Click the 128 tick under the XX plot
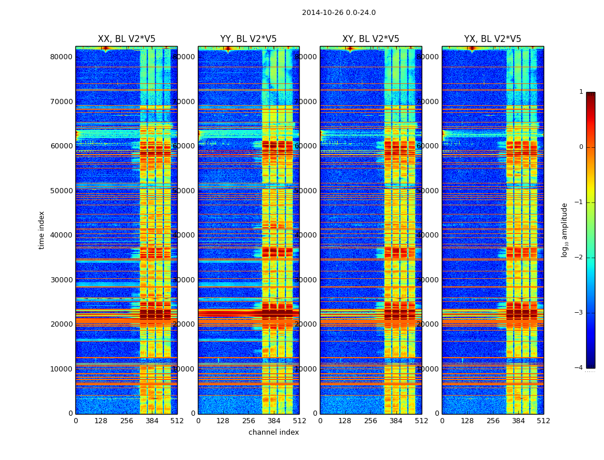The width and height of the screenshot is (604, 460). tap(101, 421)
